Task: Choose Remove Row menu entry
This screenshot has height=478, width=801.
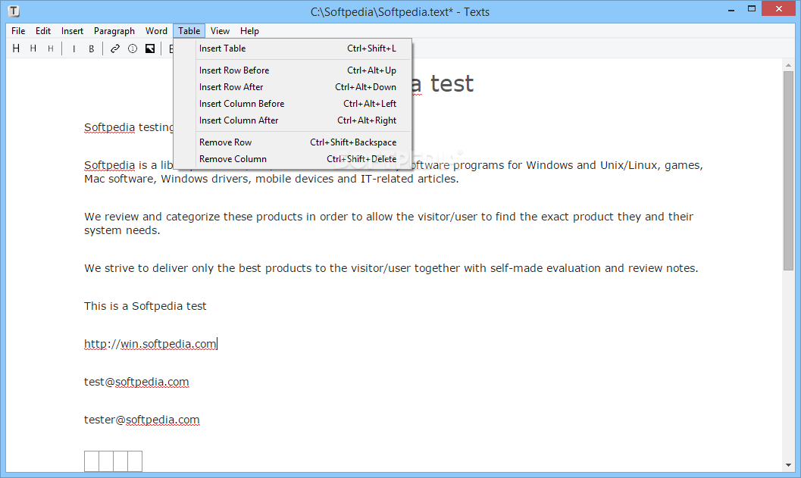Action: click(x=293, y=142)
